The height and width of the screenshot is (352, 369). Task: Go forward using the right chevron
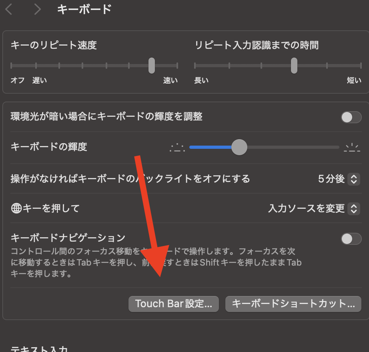pos(37,9)
